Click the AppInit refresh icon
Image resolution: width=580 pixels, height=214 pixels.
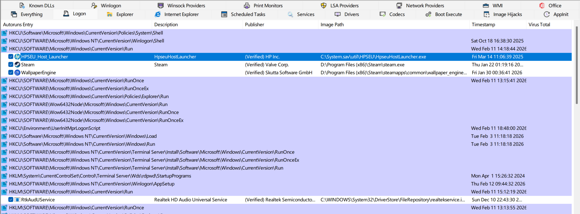tap(547, 14)
